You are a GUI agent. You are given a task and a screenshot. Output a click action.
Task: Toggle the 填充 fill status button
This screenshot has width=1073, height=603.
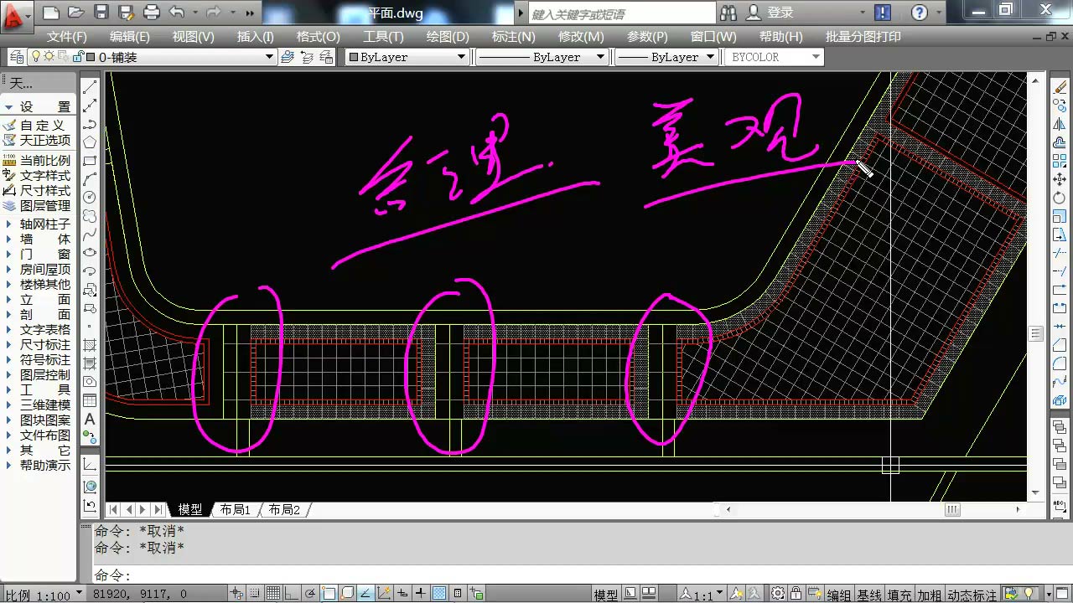click(899, 595)
